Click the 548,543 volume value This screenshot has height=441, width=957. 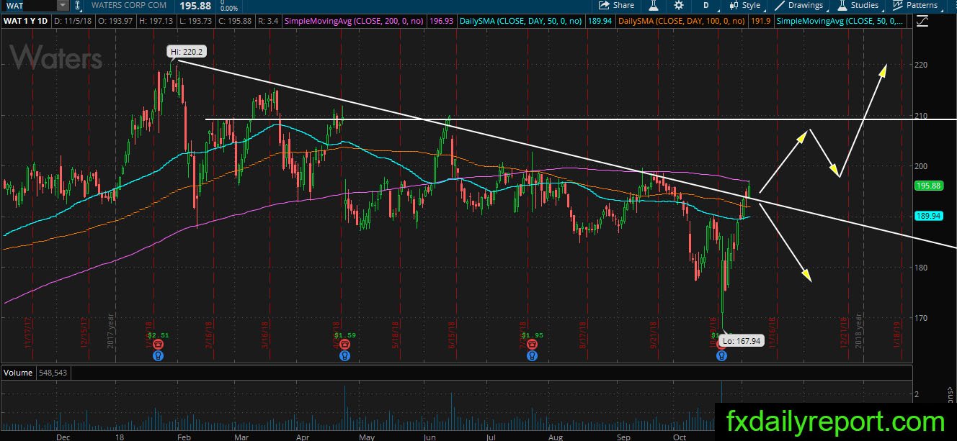51,373
